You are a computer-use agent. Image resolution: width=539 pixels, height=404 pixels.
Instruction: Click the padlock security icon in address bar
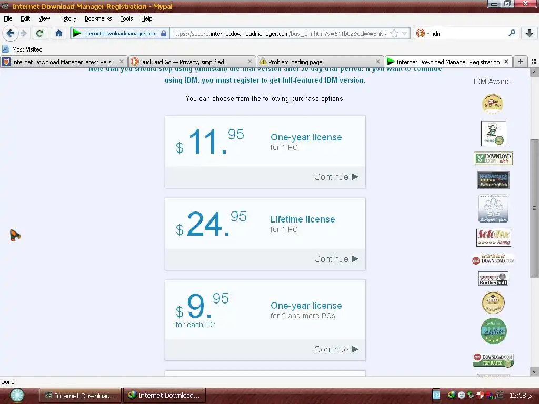[164, 33]
